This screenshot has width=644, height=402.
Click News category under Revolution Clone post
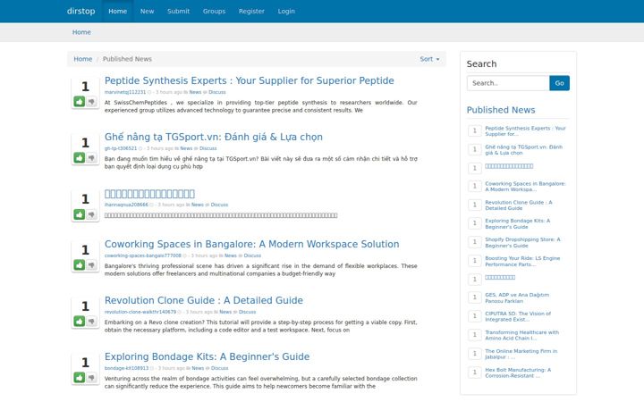pyautogui.click(x=225, y=312)
